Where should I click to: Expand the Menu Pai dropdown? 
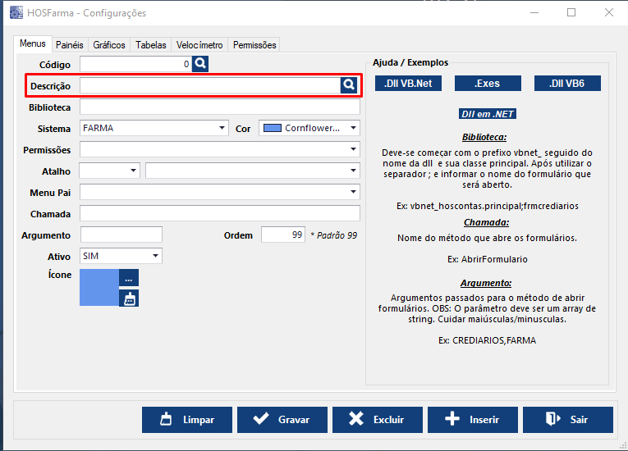pyautogui.click(x=353, y=193)
